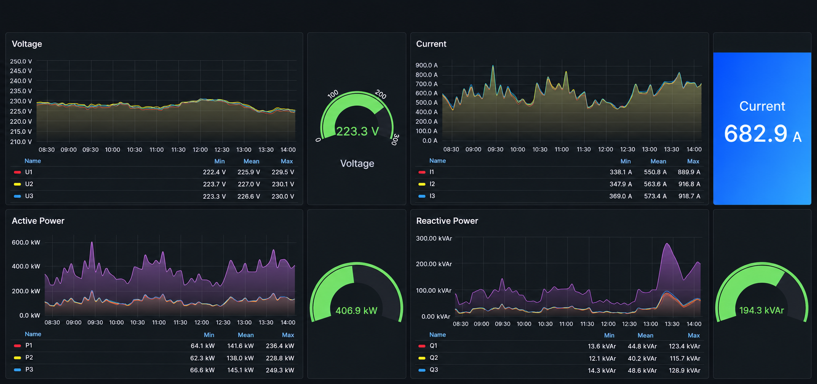
Task: Sort Current legend by Name header
Action: tap(438, 161)
